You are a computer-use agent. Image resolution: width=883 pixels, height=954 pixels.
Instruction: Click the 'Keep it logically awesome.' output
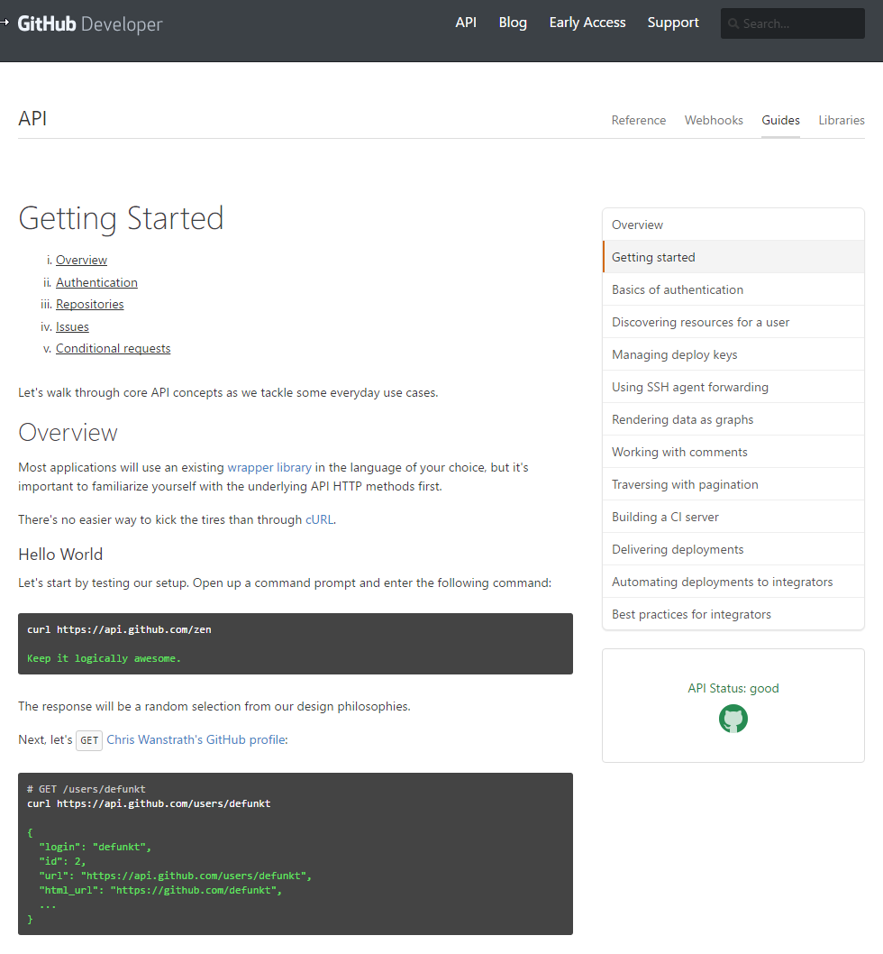click(x=104, y=658)
